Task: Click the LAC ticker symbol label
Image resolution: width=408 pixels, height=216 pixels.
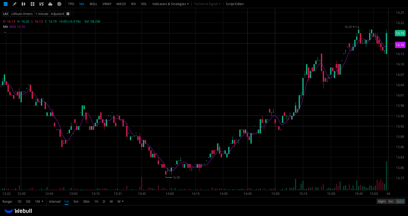Action: coord(6,14)
